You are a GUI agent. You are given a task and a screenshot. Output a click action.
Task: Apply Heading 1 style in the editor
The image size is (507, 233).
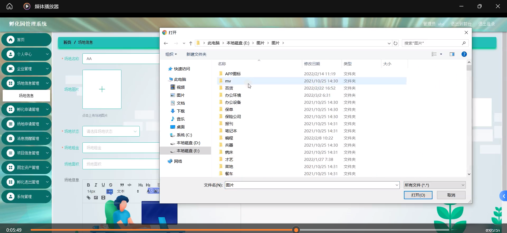point(141,185)
